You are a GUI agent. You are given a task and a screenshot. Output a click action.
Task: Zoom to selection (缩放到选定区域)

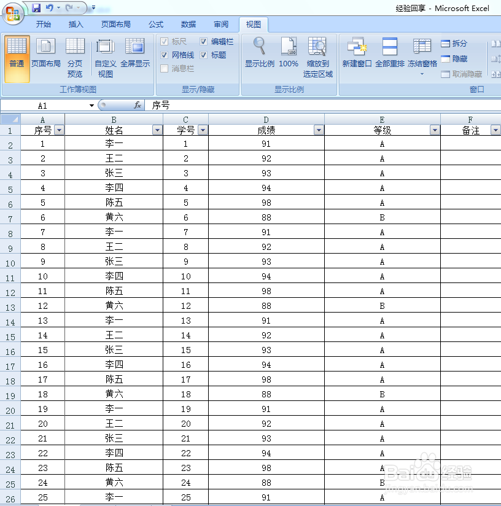(318, 58)
